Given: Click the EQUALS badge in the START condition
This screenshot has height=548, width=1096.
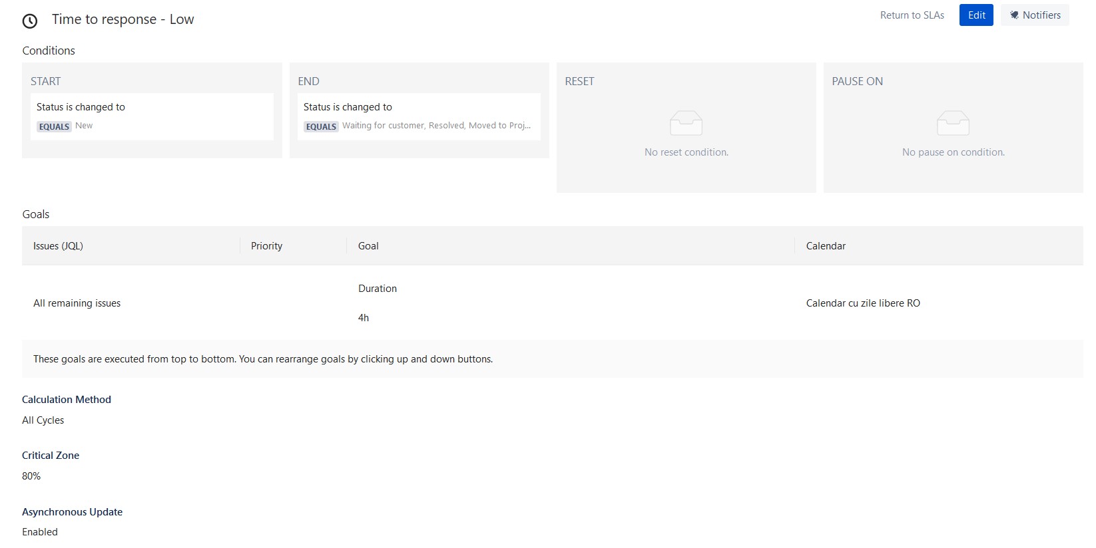Looking at the screenshot, I should point(54,126).
